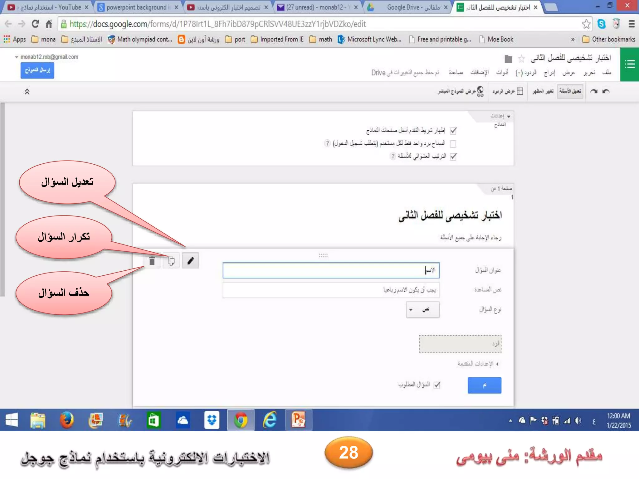This screenshot has height=479, width=639.
Task: Open the File (ملف) menu
Action: (607, 72)
